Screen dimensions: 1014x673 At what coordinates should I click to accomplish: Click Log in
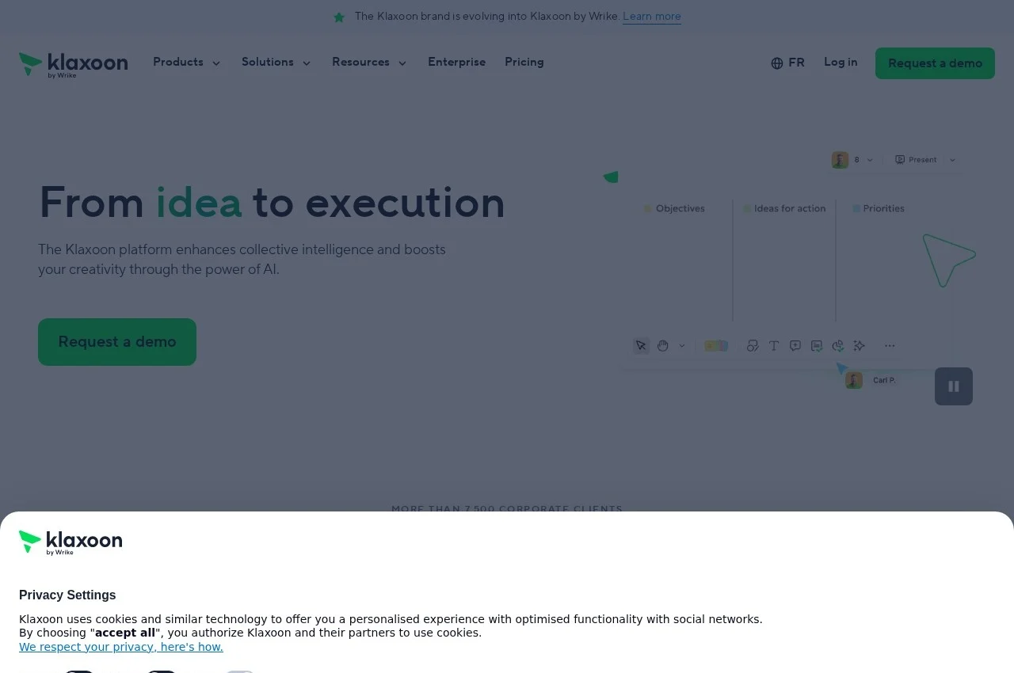[x=841, y=63]
